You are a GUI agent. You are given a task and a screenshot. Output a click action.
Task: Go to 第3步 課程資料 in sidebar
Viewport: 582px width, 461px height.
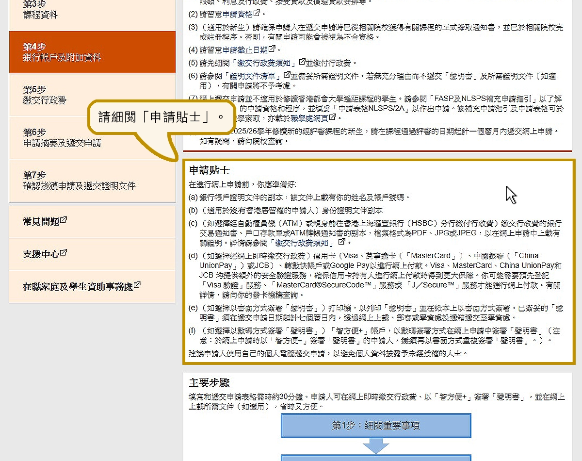tap(92, 10)
